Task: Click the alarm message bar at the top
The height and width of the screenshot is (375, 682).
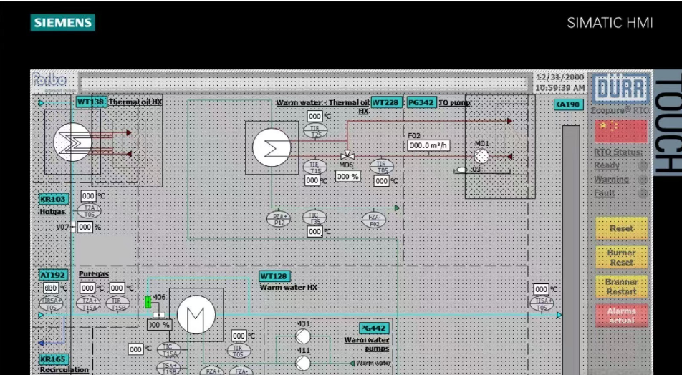Action: pyautogui.click(x=305, y=82)
